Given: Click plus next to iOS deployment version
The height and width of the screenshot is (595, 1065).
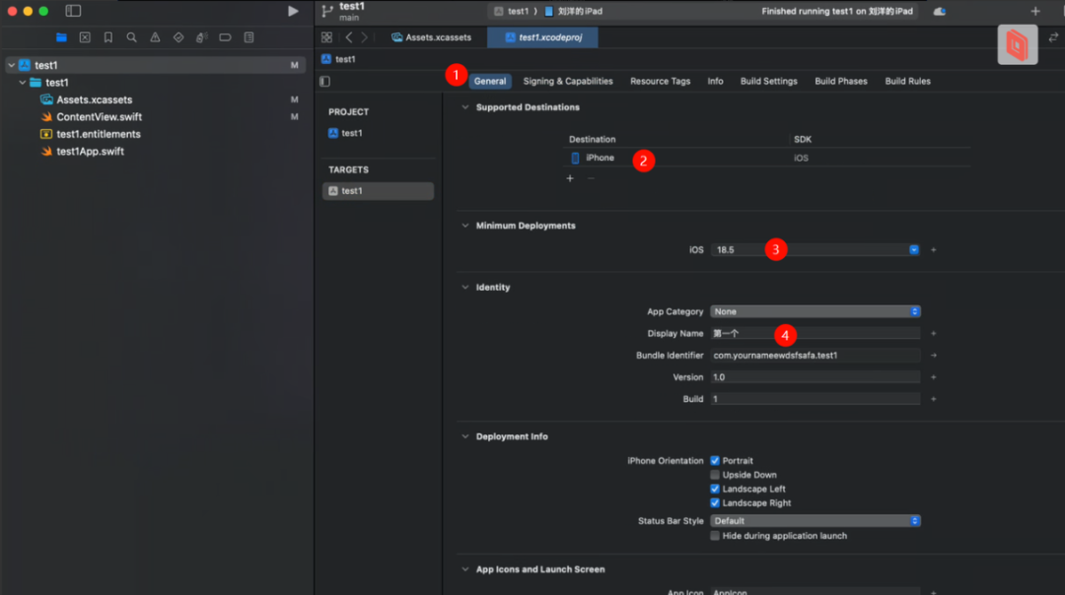Looking at the screenshot, I should pyautogui.click(x=933, y=249).
